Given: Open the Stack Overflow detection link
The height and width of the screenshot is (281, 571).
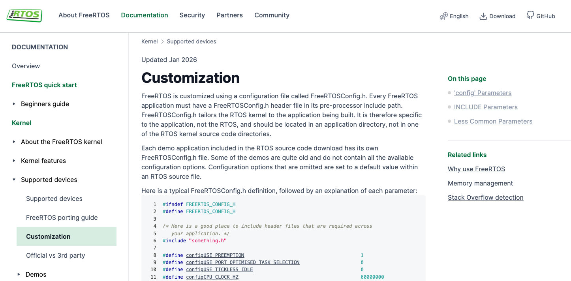Looking at the screenshot, I should pos(485,197).
